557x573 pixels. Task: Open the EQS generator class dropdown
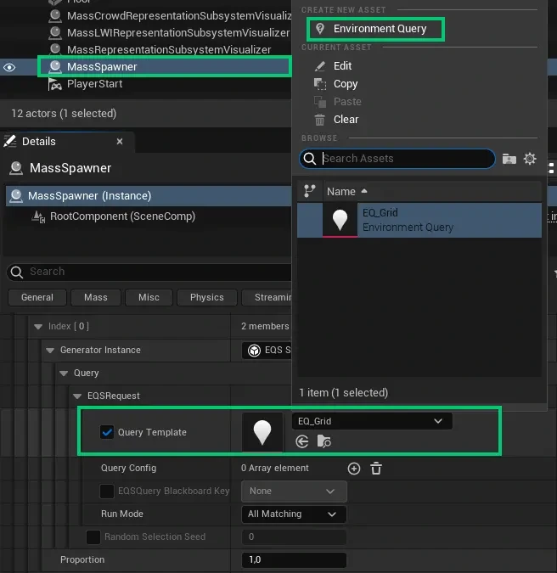tap(267, 351)
